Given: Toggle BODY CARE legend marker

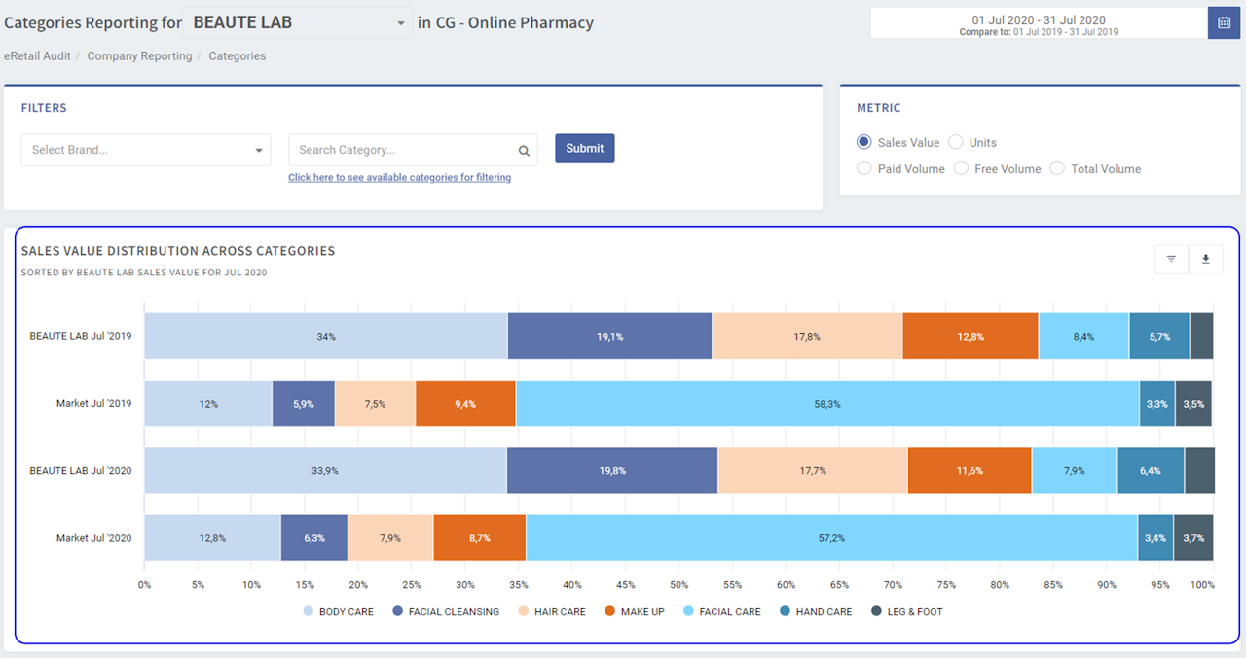Looking at the screenshot, I should [x=309, y=612].
